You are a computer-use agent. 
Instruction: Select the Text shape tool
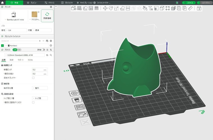[x=151, y=8]
